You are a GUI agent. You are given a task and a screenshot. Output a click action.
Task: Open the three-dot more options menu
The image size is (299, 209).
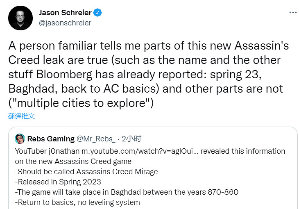tap(292, 13)
